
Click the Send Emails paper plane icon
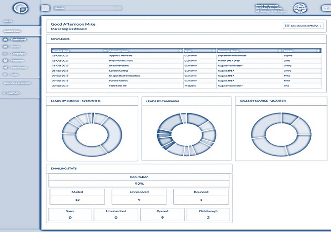tap(5, 67)
